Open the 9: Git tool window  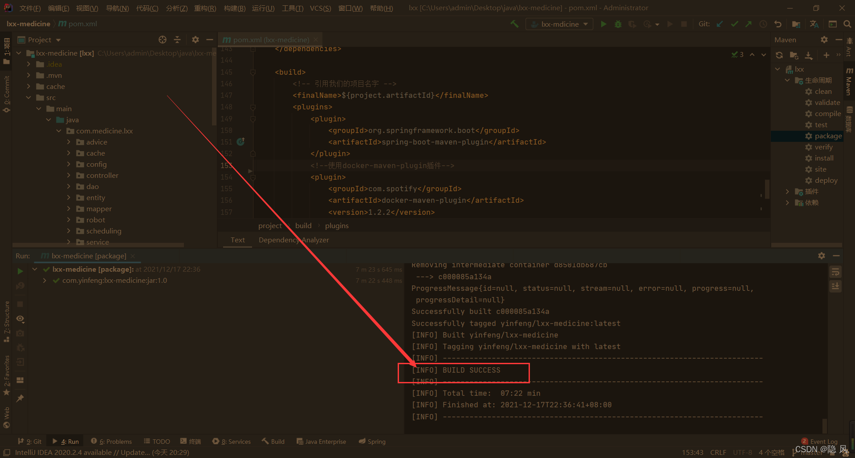point(30,442)
